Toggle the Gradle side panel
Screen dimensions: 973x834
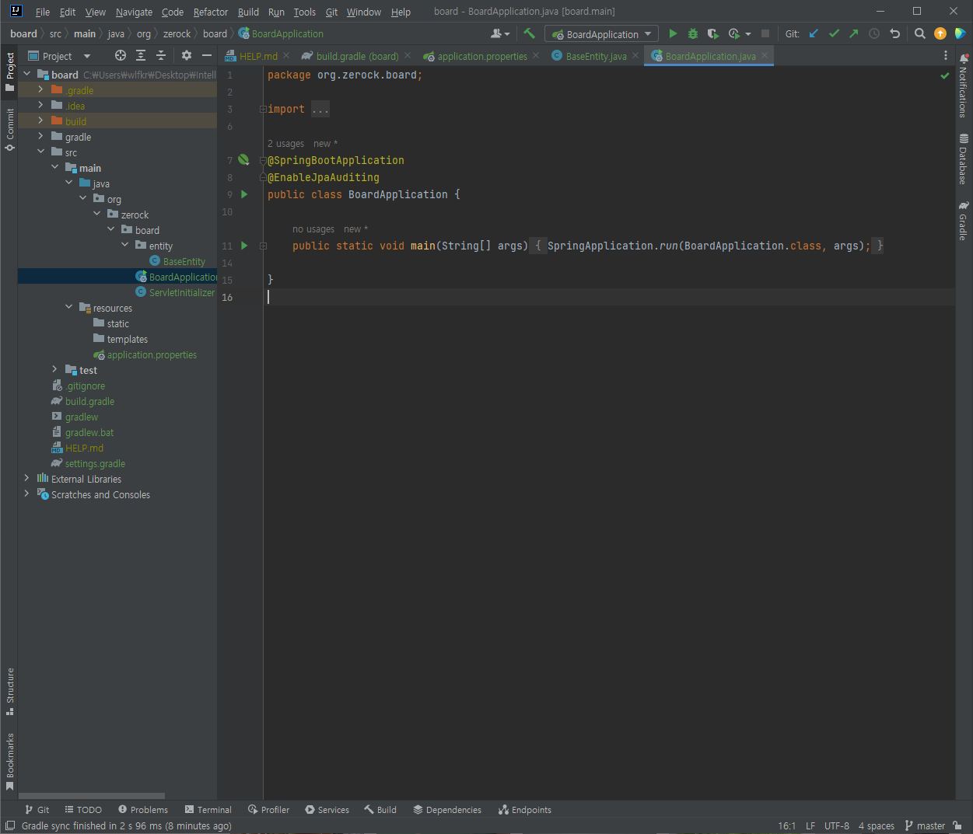pos(964,221)
